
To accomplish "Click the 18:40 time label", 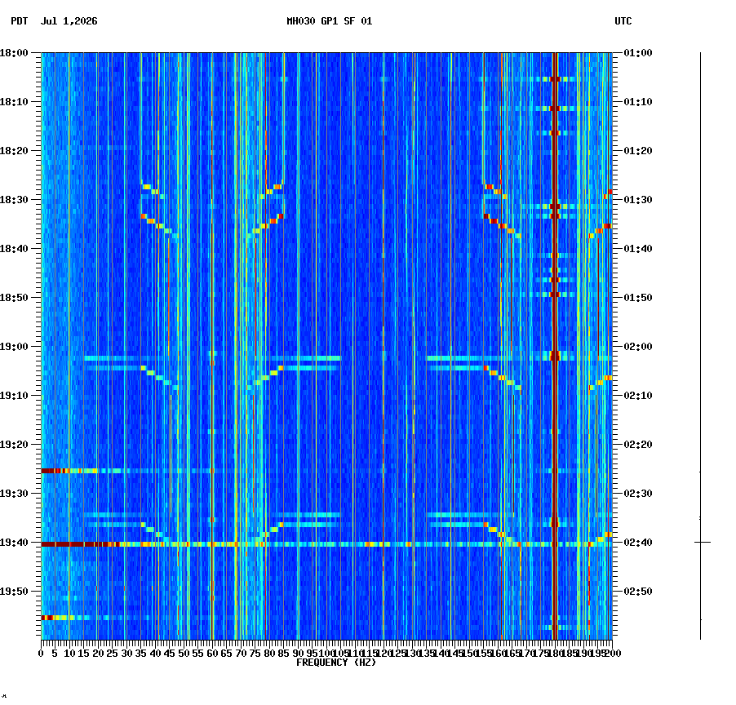I will tap(14, 249).
